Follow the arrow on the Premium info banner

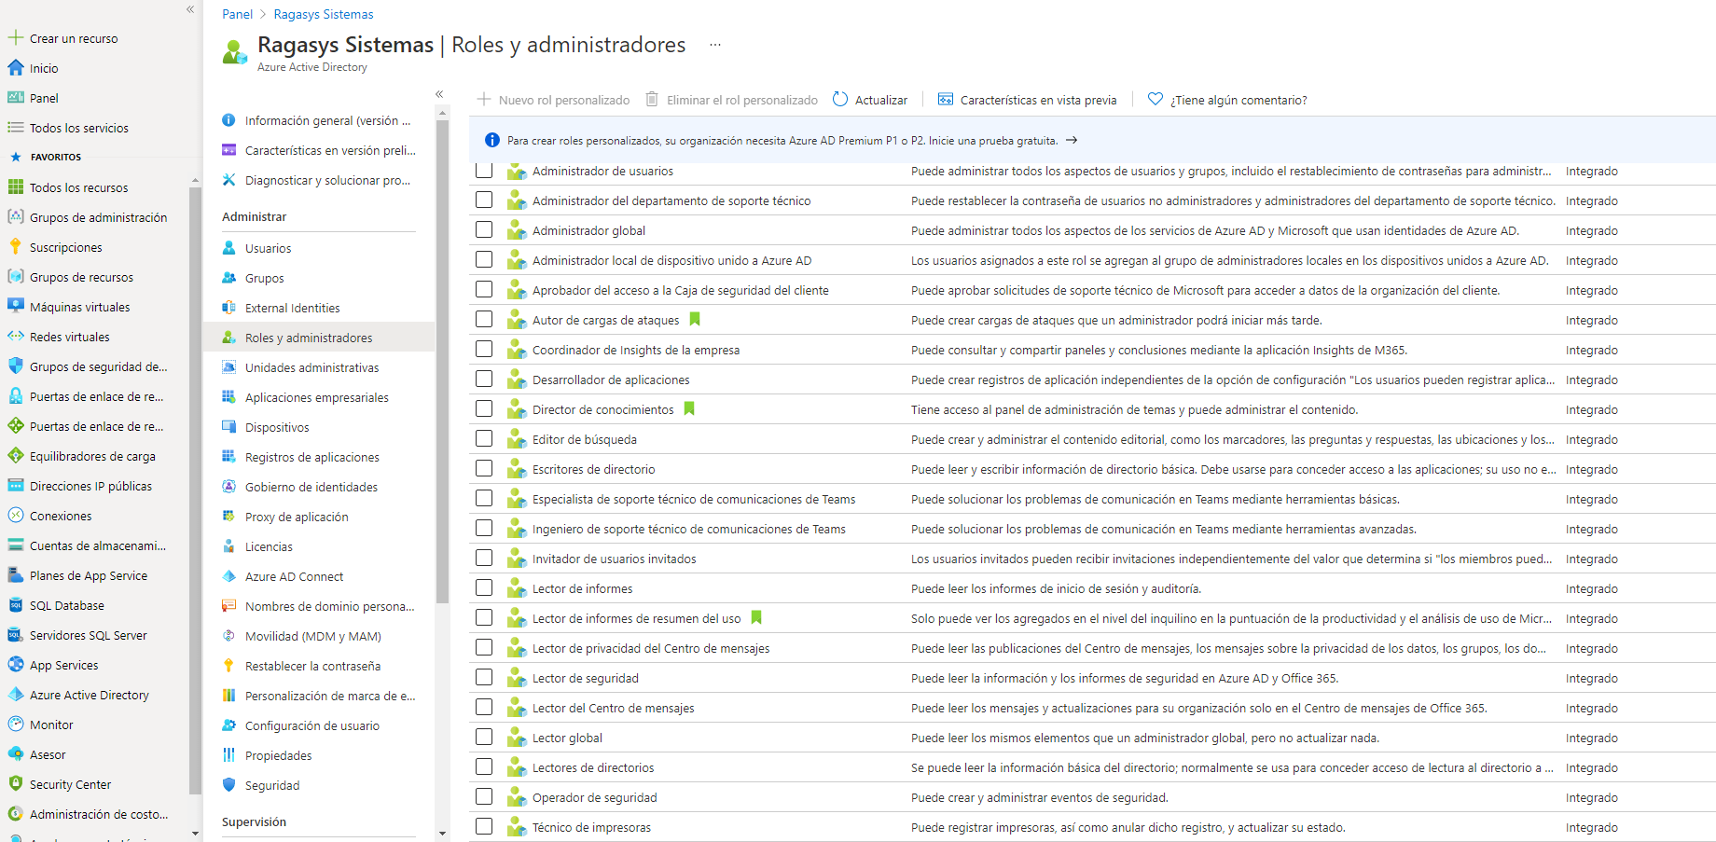1072,141
